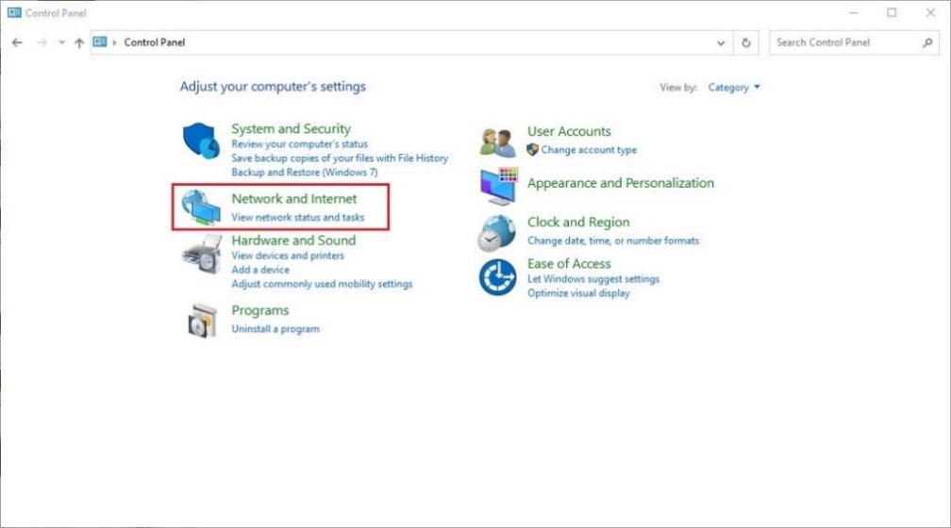This screenshot has width=951, height=528.
Task: Click the System and Security shield icon
Action: point(200,141)
